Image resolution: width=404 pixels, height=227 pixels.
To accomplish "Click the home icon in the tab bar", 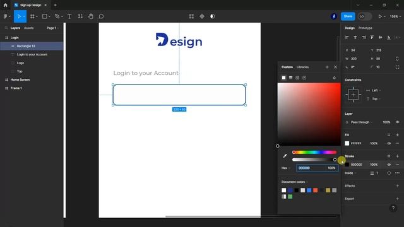I will click(x=6, y=5).
